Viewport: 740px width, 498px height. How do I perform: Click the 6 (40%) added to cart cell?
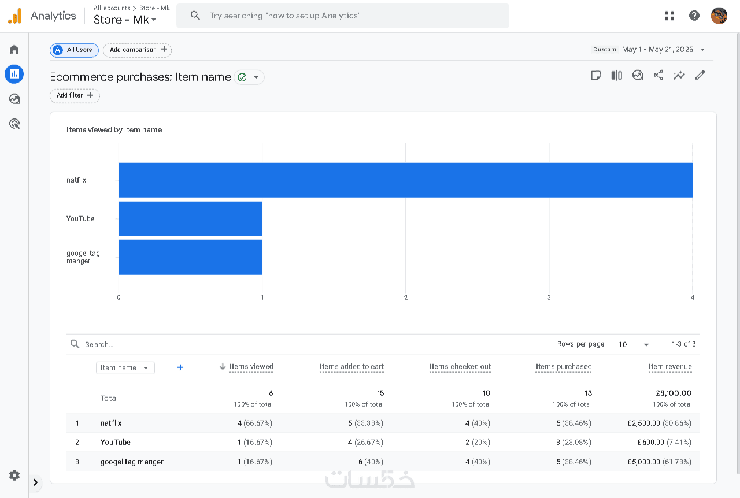[x=371, y=462]
